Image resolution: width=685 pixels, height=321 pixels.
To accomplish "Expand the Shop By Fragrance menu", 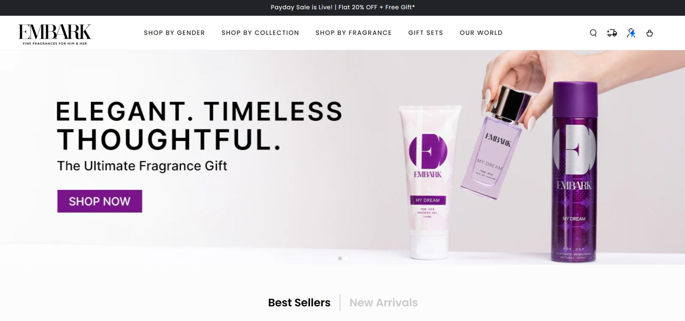I will [x=354, y=33].
